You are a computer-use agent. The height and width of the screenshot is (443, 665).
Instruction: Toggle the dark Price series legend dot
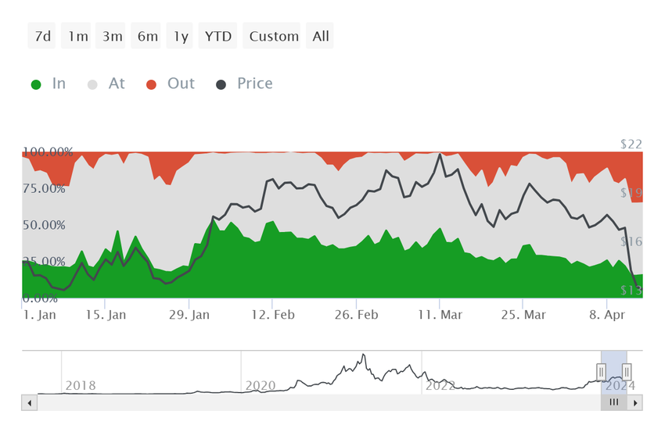click(x=221, y=84)
